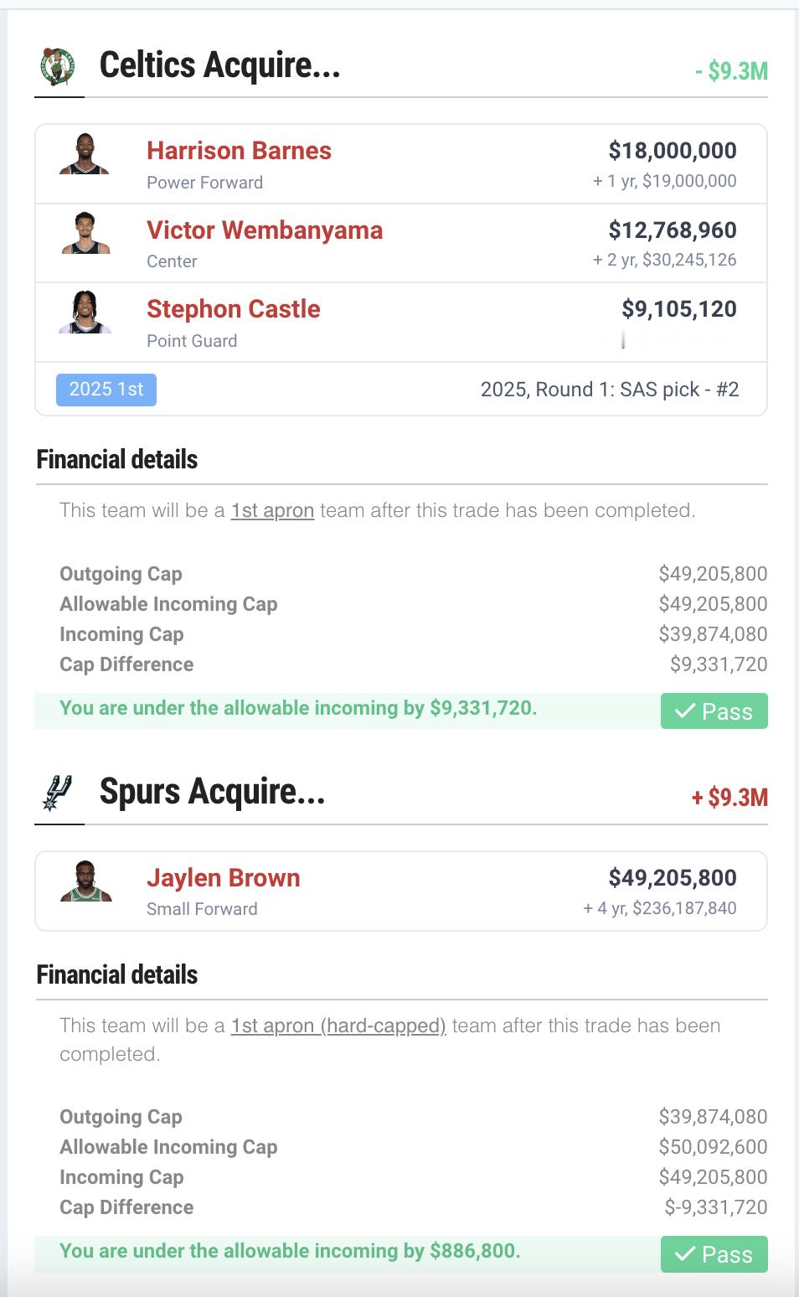
Task: Click the Celtics trade Pass badge
Action: pos(714,711)
